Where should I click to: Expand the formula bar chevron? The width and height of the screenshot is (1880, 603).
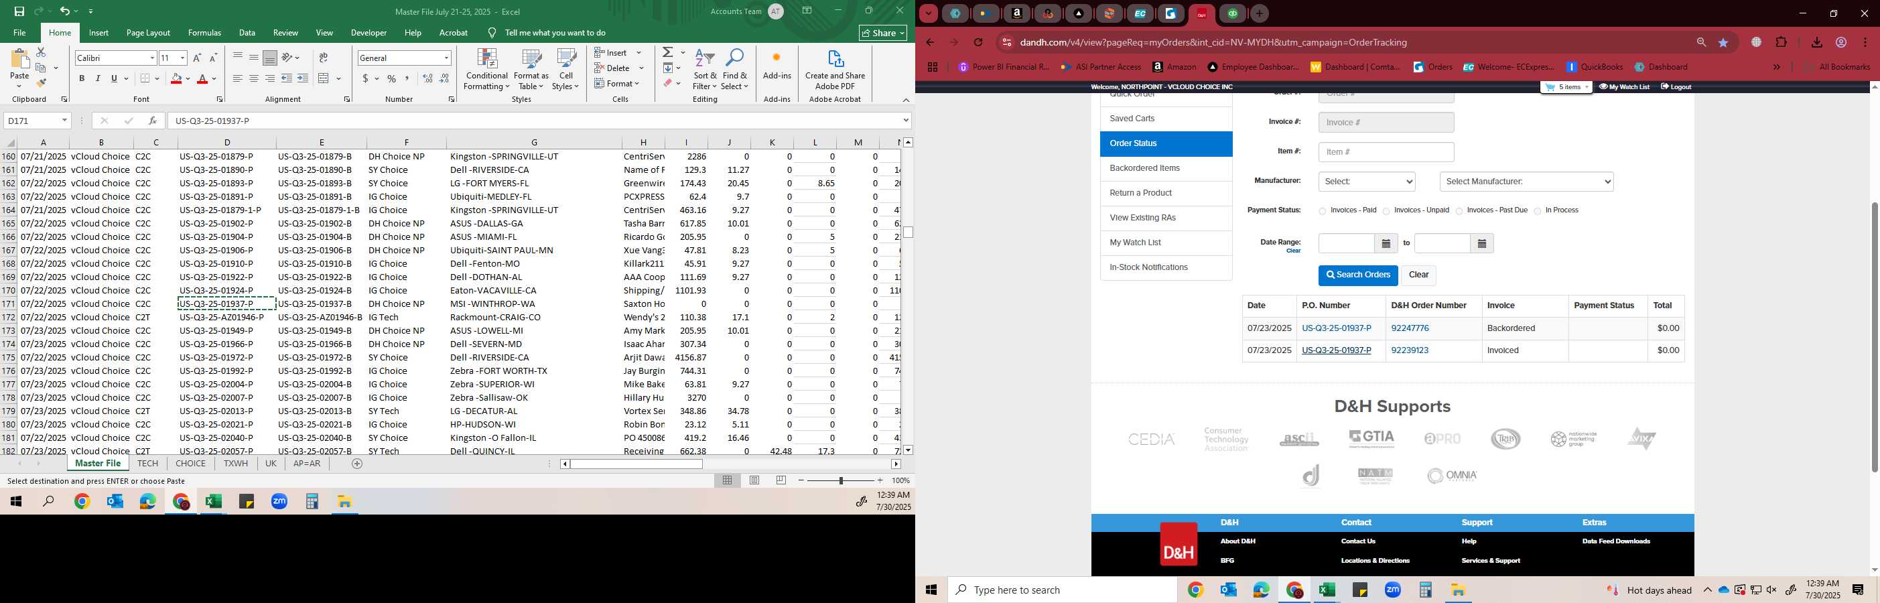[906, 121]
